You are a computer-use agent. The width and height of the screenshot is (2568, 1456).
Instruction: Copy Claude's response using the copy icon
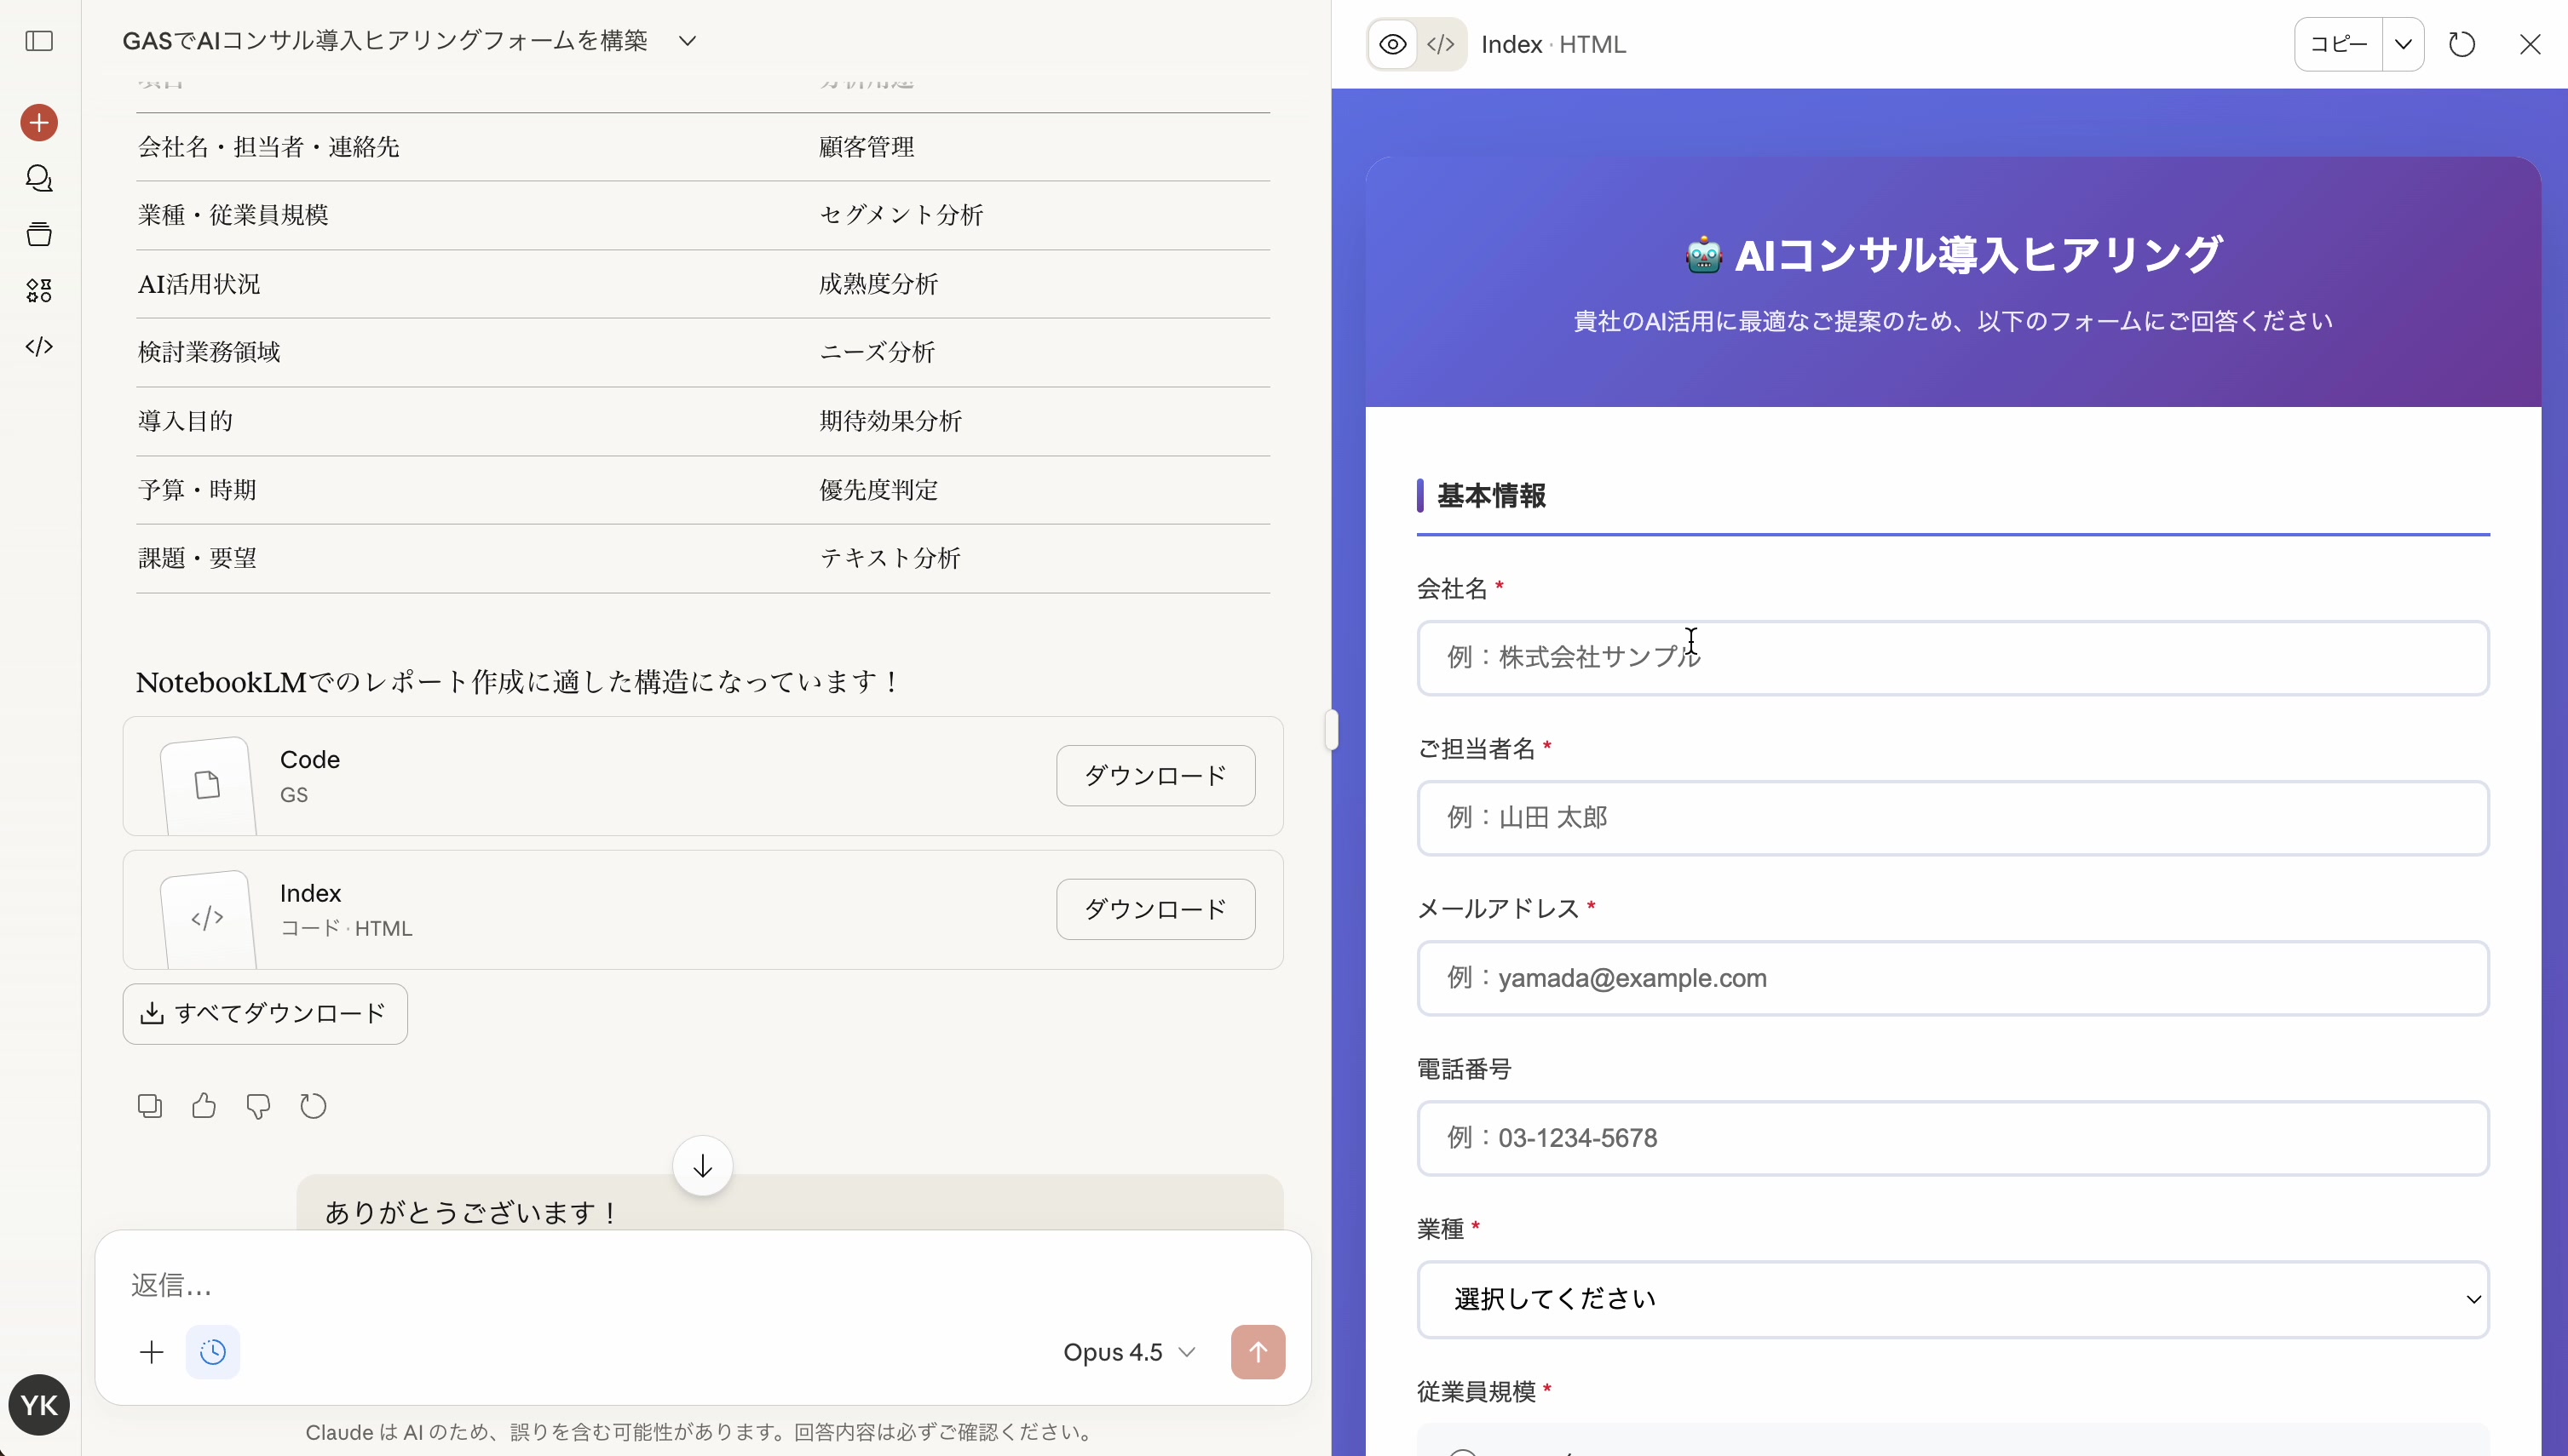point(150,1105)
